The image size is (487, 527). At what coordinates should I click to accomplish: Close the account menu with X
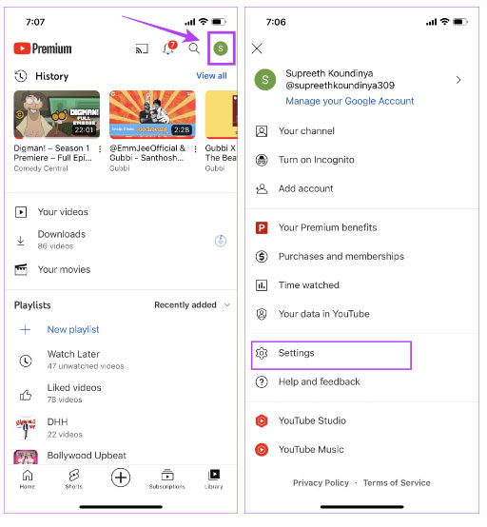[x=257, y=49]
